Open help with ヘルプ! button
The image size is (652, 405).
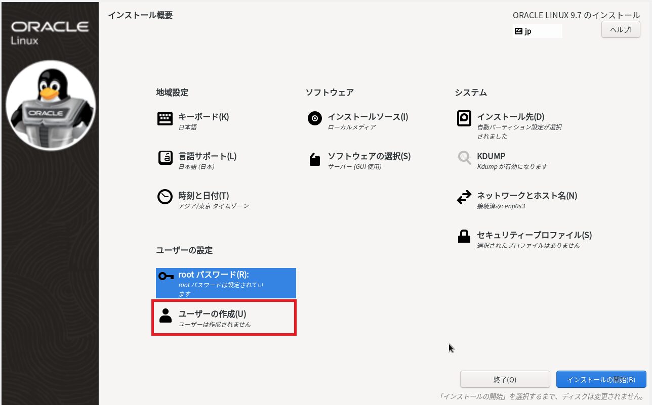pos(620,30)
